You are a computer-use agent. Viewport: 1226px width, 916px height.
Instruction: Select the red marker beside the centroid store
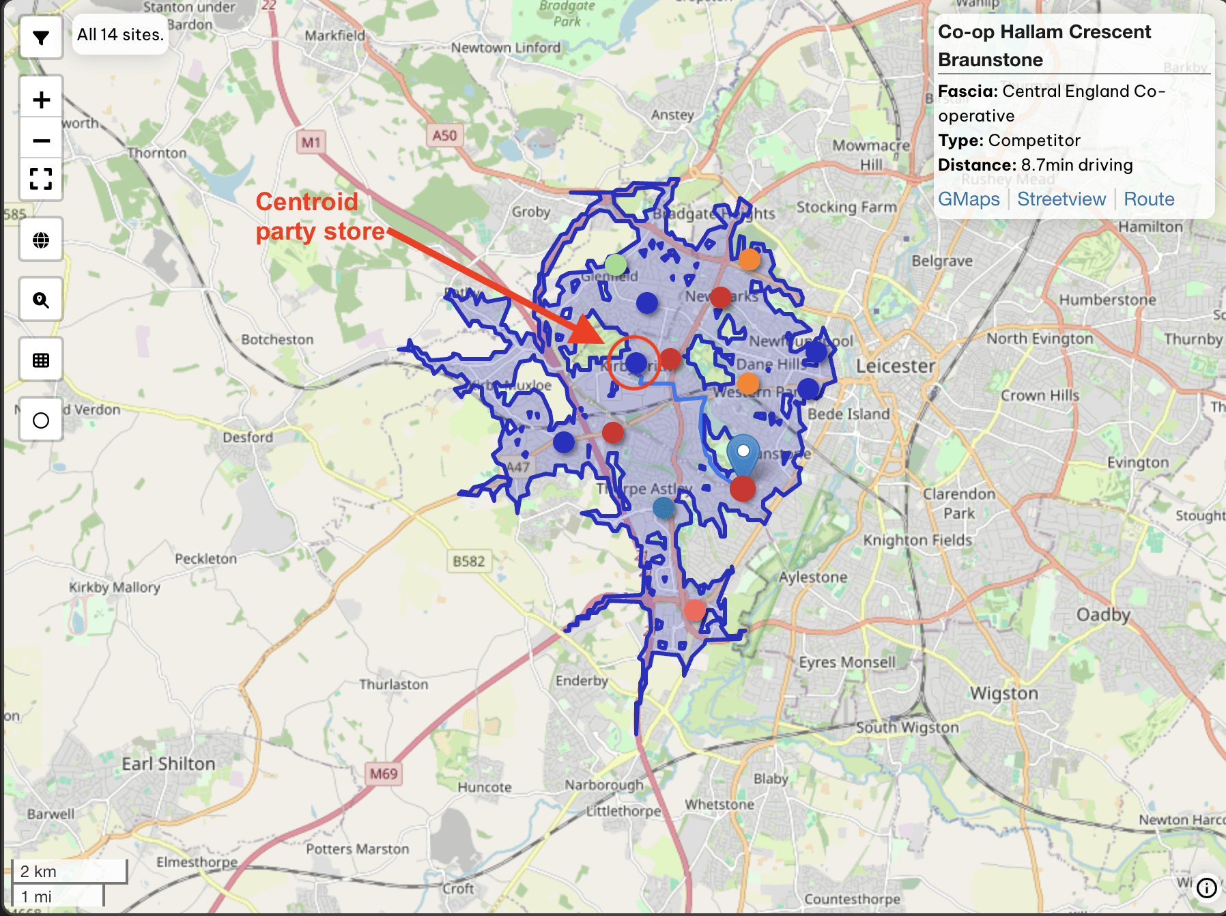click(670, 358)
